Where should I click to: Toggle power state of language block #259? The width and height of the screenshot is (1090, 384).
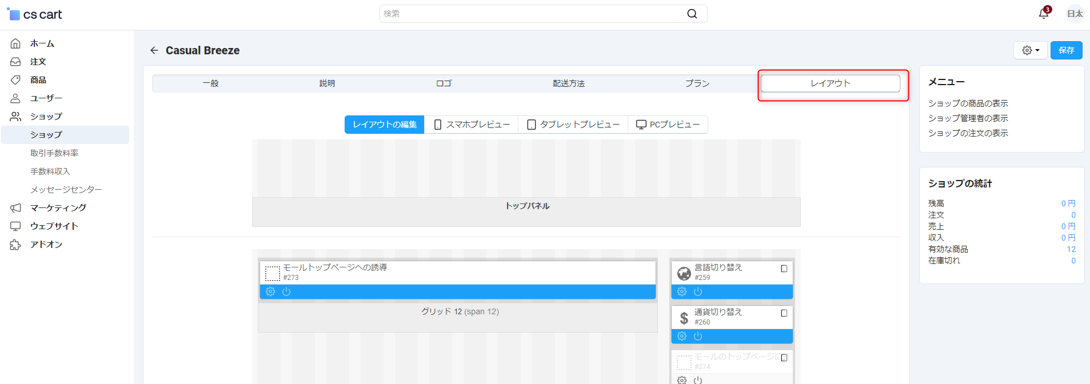[698, 291]
